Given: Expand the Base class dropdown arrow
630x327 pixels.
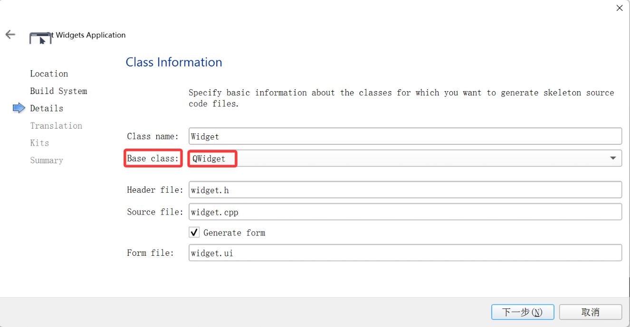Looking at the screenshot, I should pyautogui.click(x=613, y=158).
